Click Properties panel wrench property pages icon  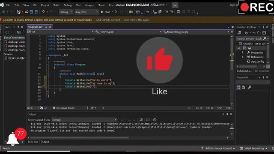pos(250,87)
